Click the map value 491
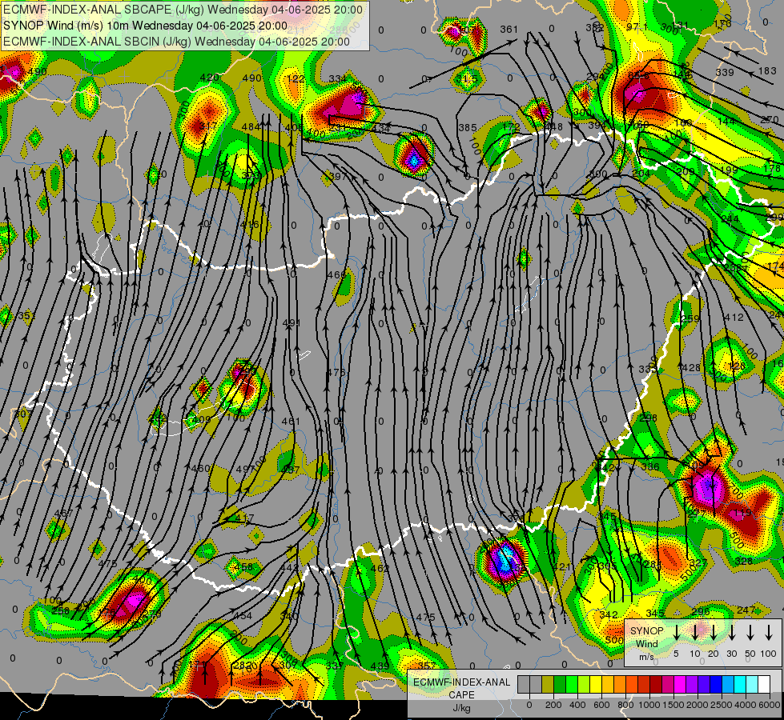784x720 pixels. point(291,323)
